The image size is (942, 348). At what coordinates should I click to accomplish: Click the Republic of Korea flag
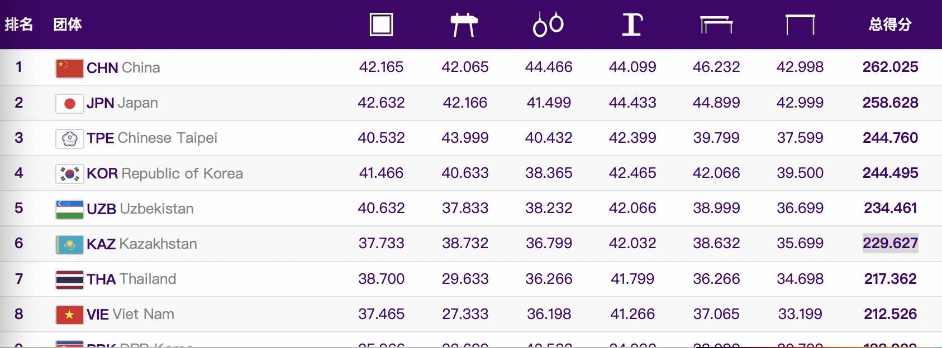(70, 173)
